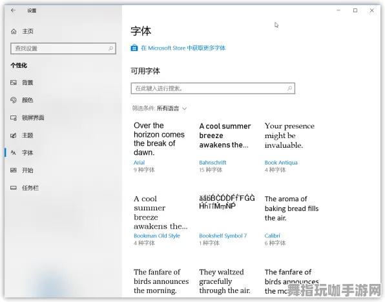Click Bookman Old Style preview text
This screenshot has width=385, height=302.
pyautogui.click(x=161, y=212)
